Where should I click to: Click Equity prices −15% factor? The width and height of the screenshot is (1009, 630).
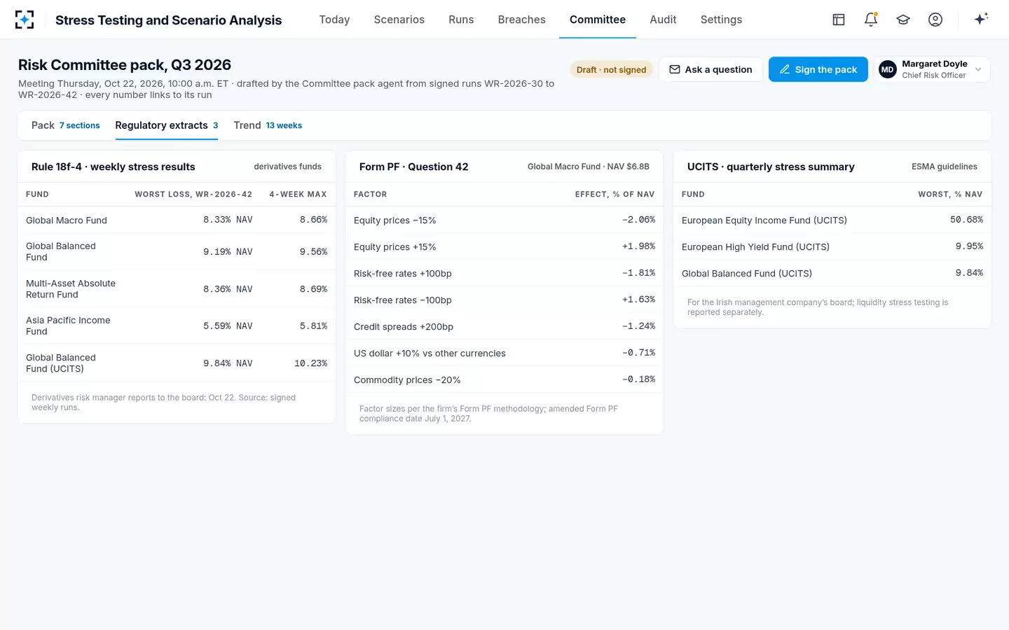tap(395, 220)
